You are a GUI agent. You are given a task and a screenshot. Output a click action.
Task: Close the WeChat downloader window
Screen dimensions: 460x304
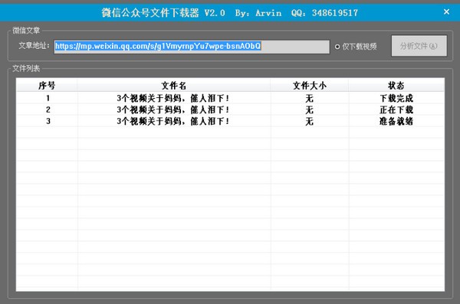point(446,11)
